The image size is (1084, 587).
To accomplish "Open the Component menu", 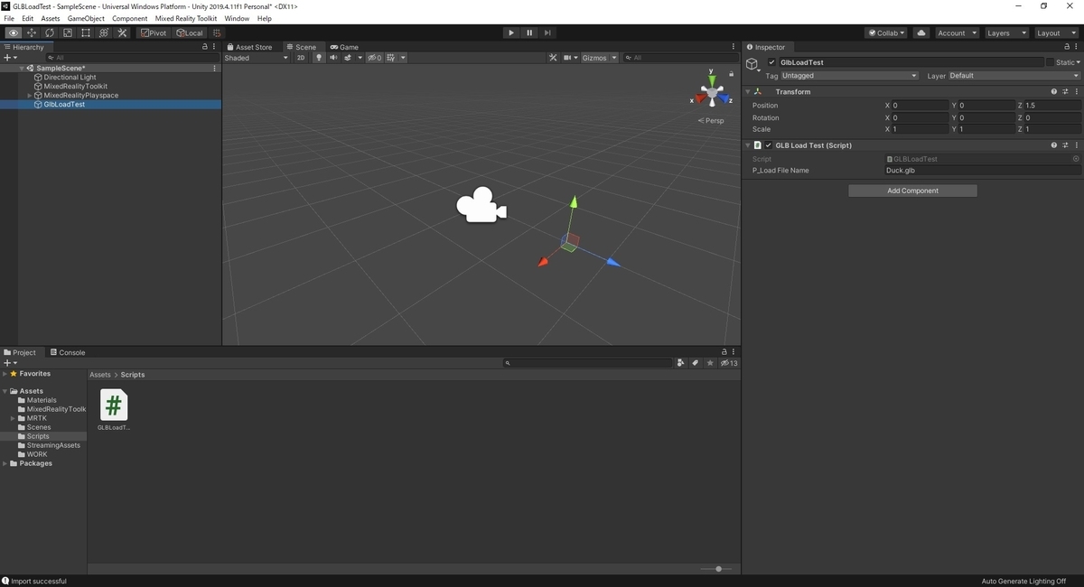I will (x=130, y=18).
